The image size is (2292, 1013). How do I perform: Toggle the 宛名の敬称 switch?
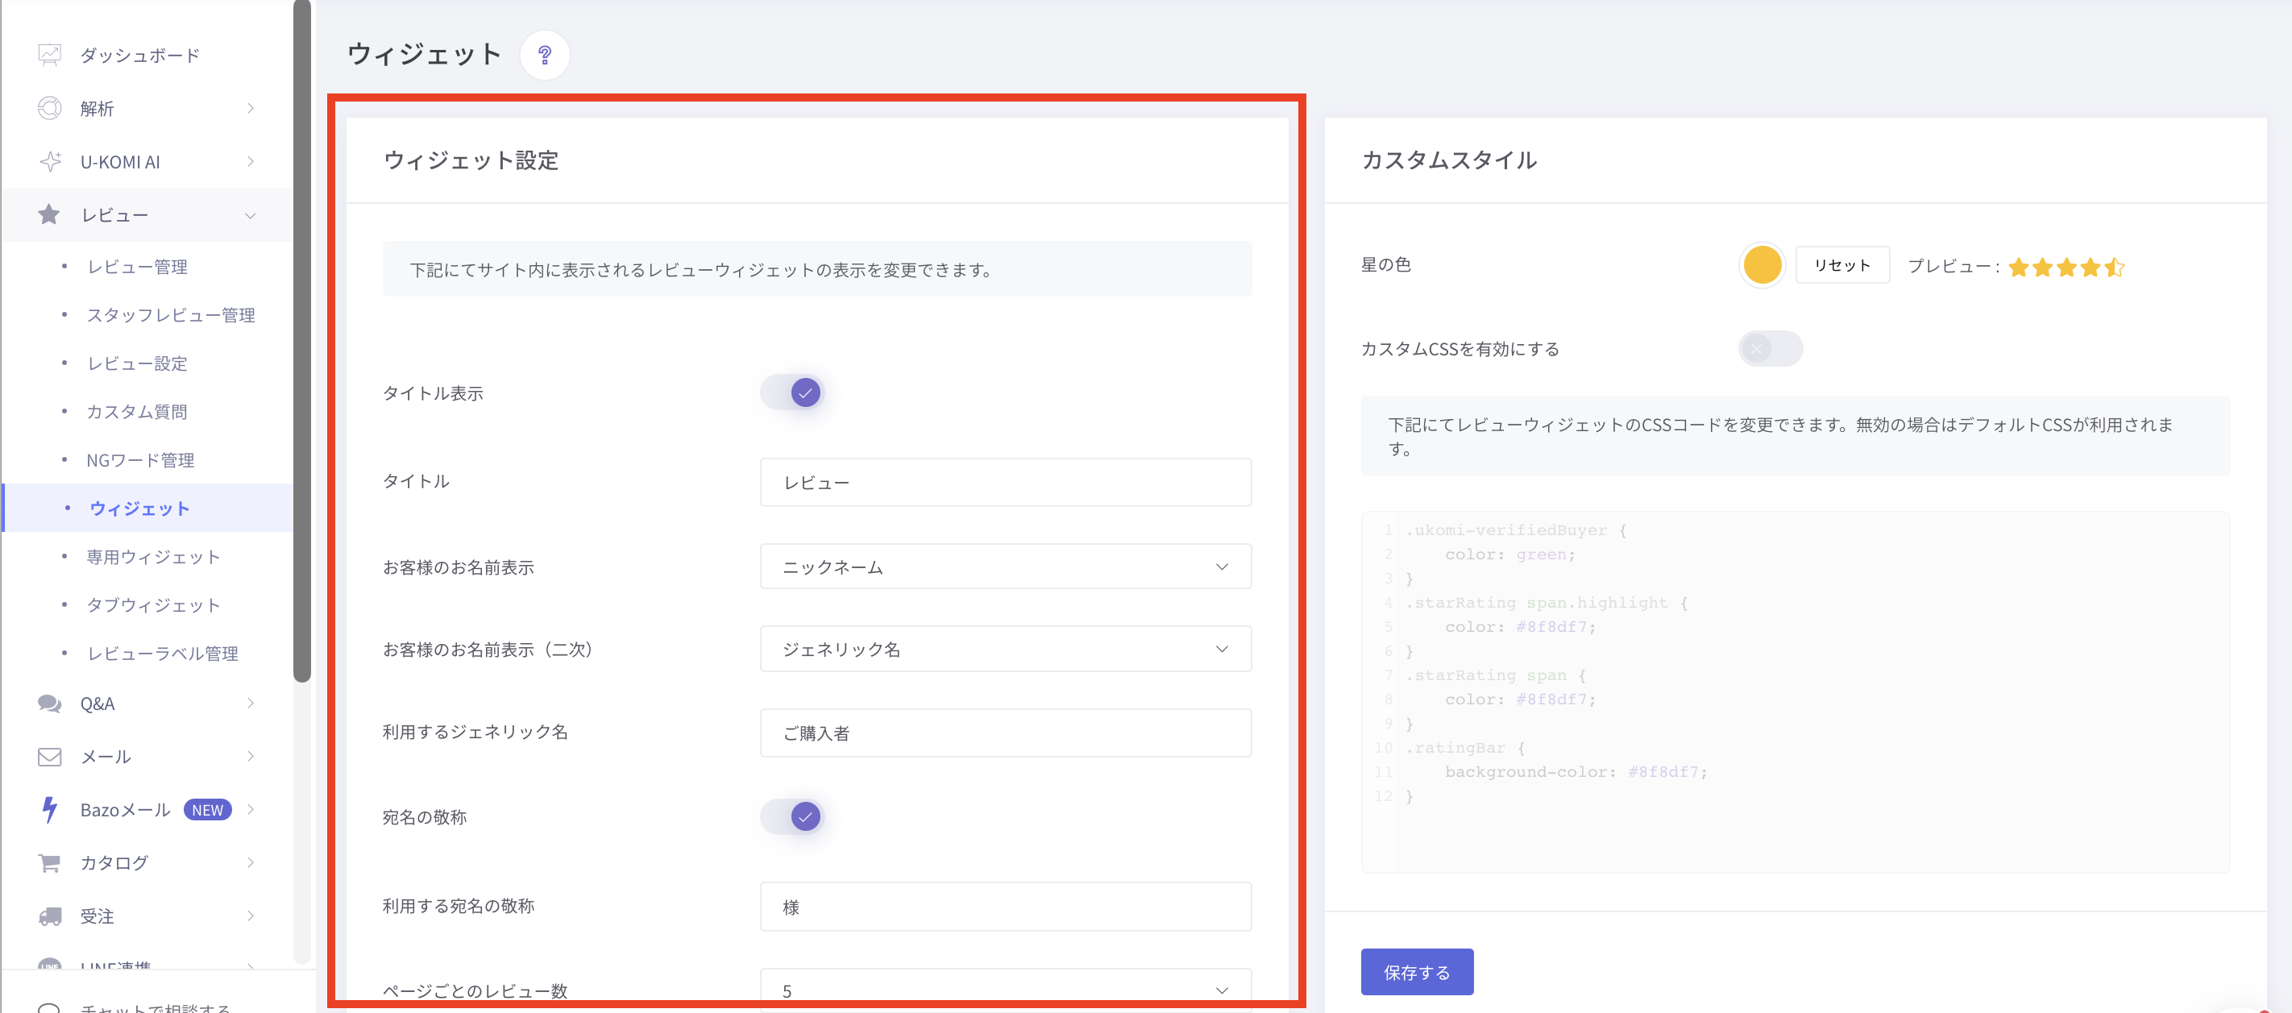pos(793,816)
